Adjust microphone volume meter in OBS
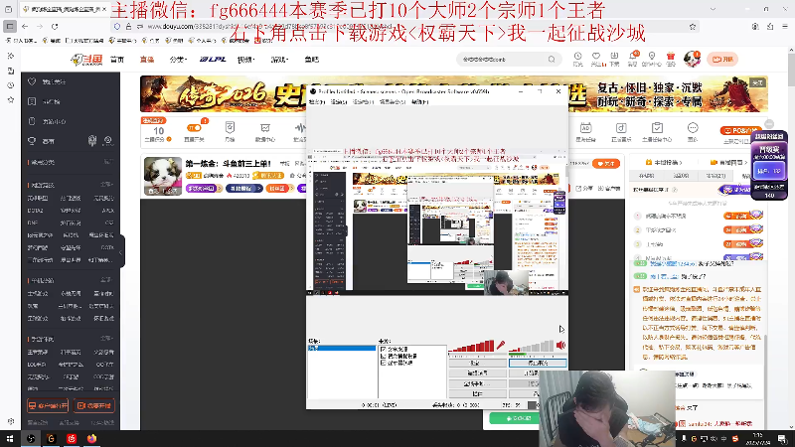795x447 pixels. 471,346
